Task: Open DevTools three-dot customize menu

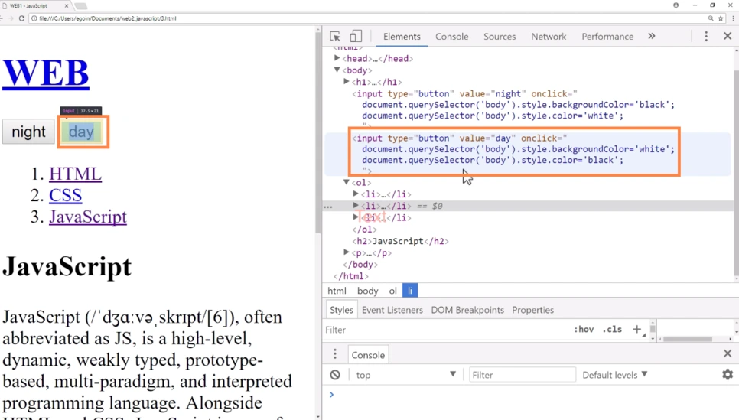Action: click(x=705, y=36)
